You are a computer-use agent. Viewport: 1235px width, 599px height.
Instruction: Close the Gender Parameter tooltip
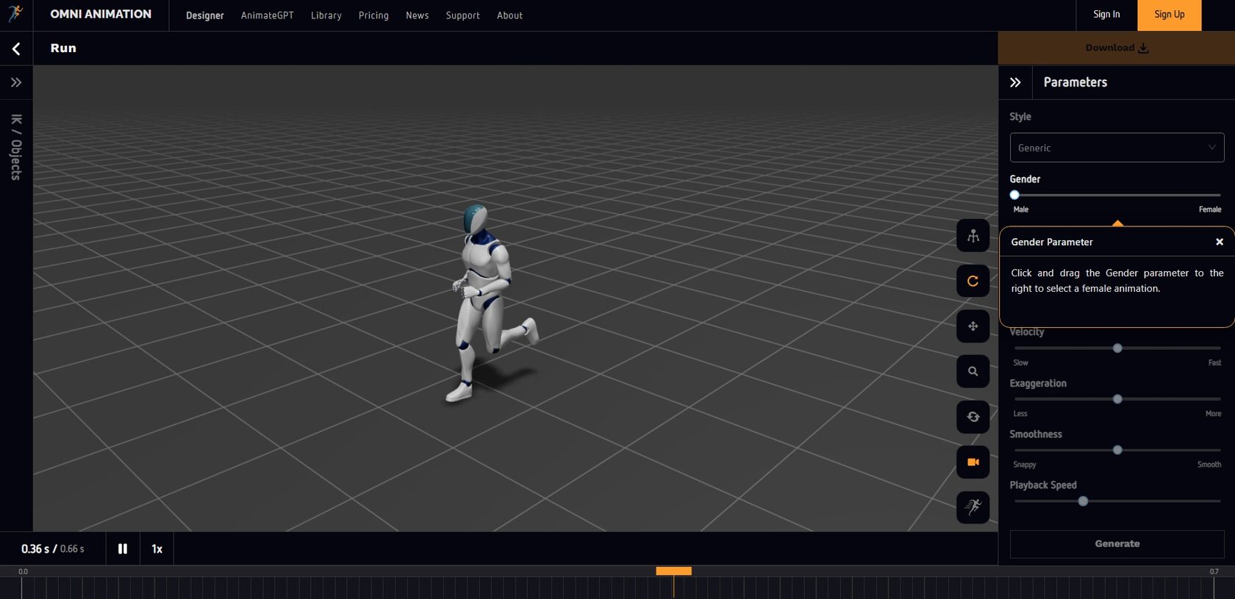1220,242
